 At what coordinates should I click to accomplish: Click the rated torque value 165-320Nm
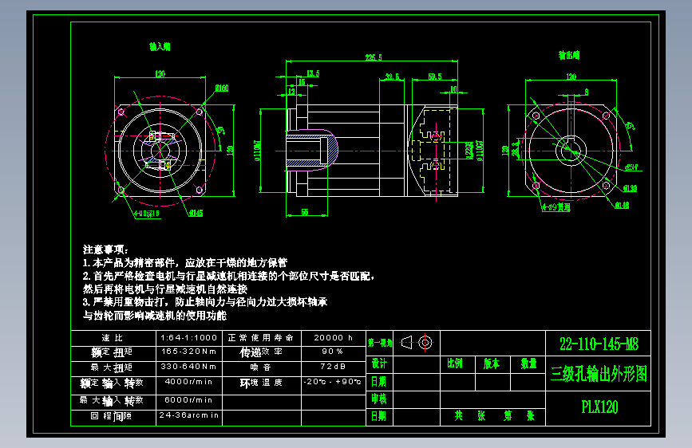[189, 352]
